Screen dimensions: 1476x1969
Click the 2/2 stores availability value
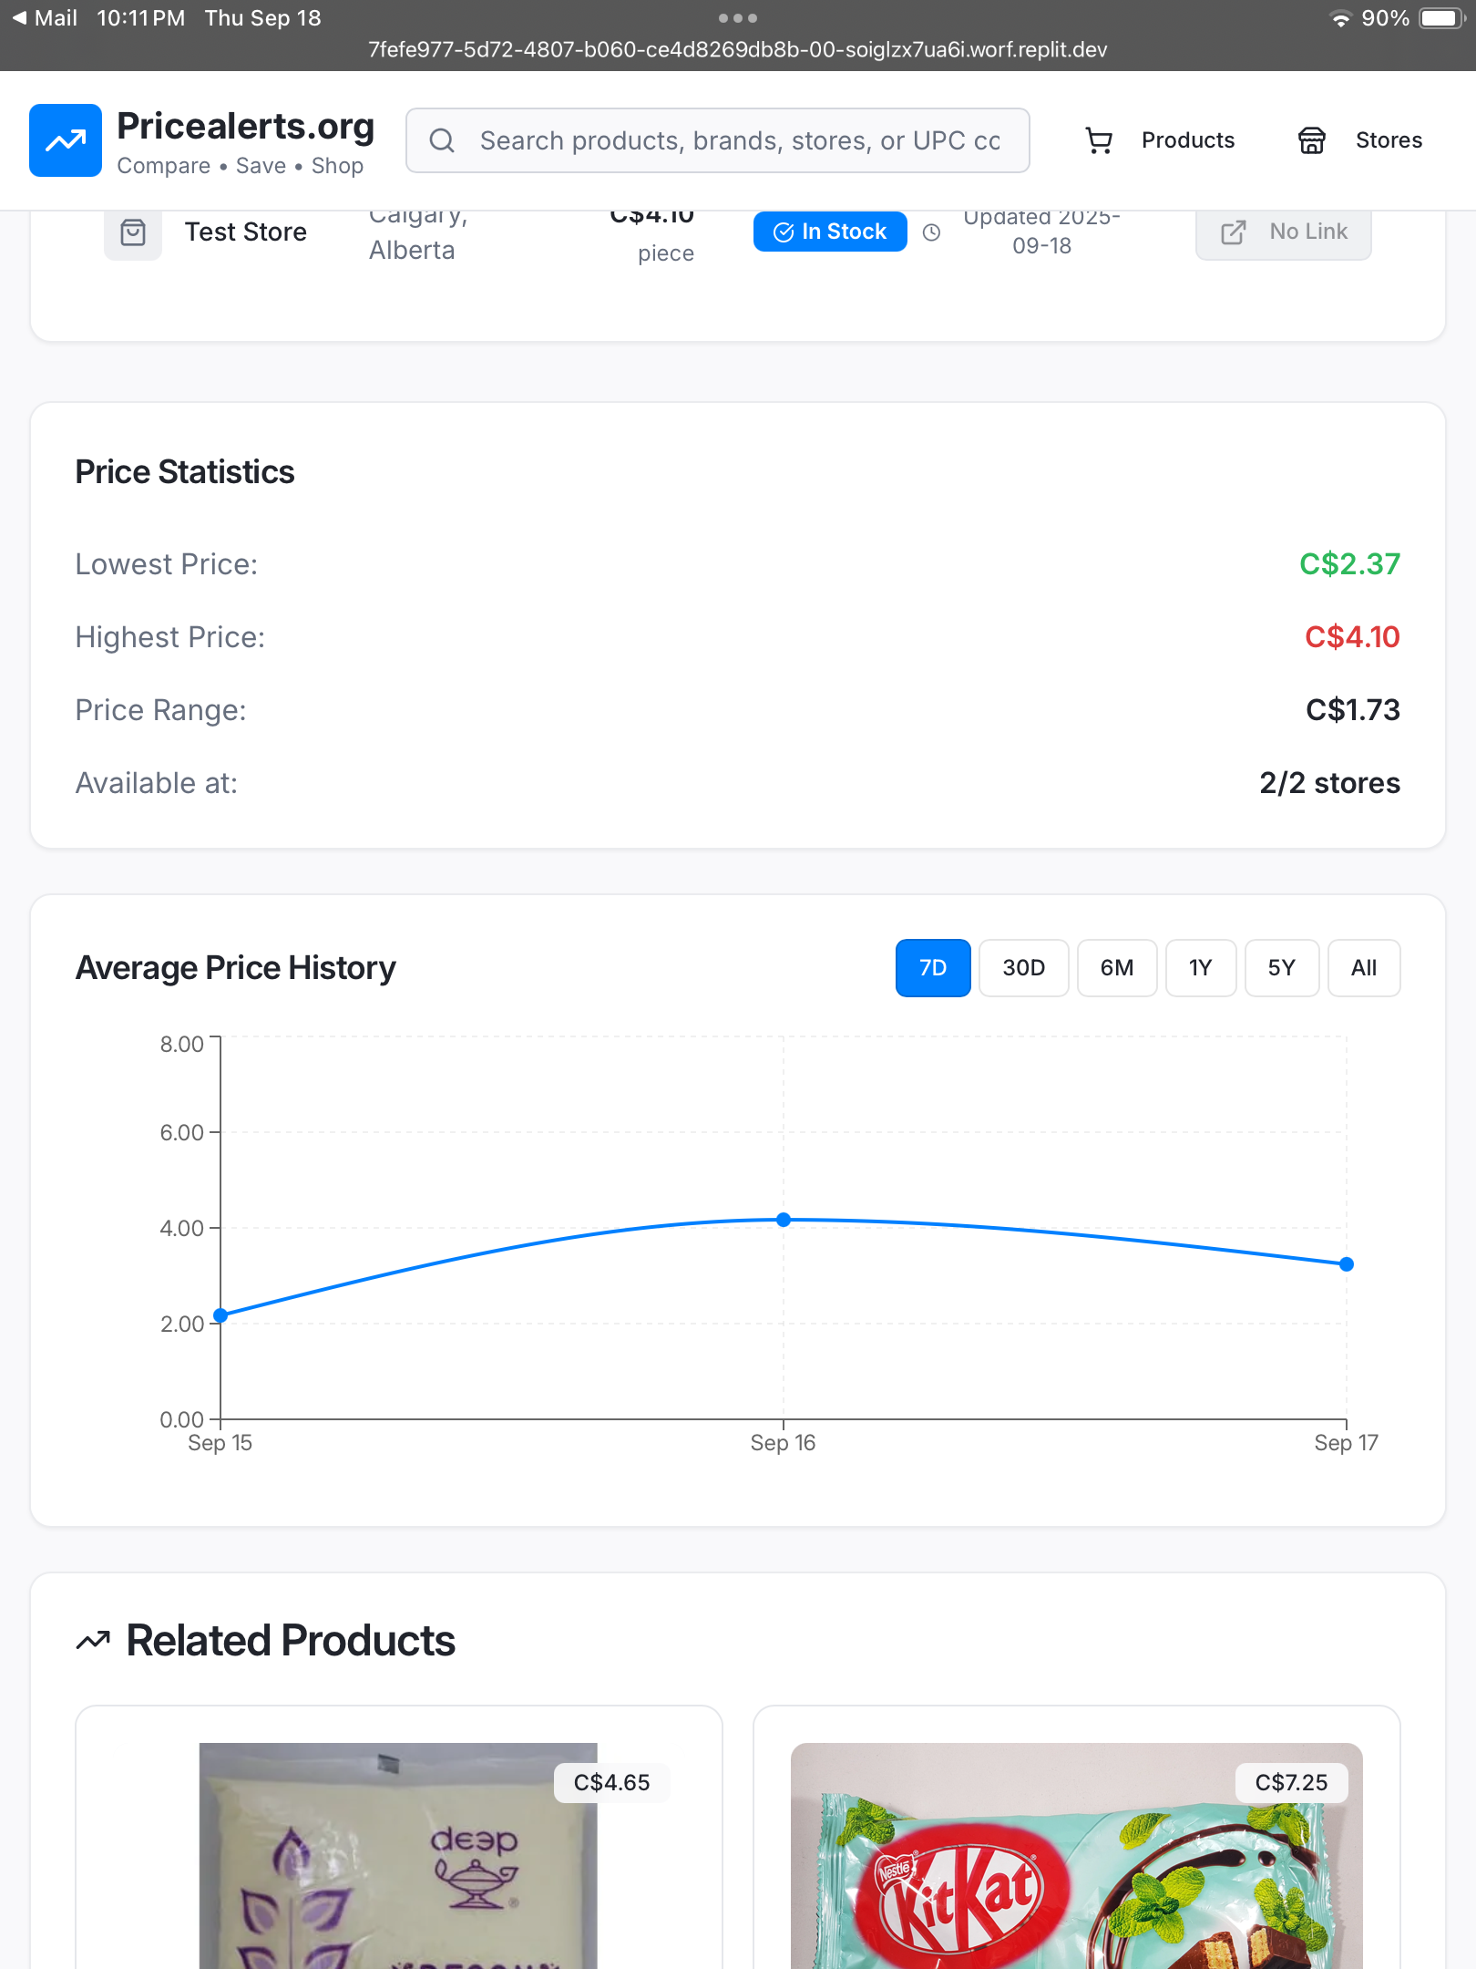point(1330,783)
